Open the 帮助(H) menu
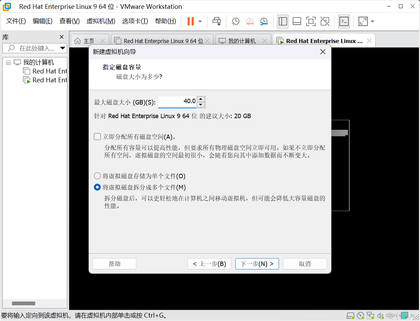The image size is (420, 321). click(166, 21)
